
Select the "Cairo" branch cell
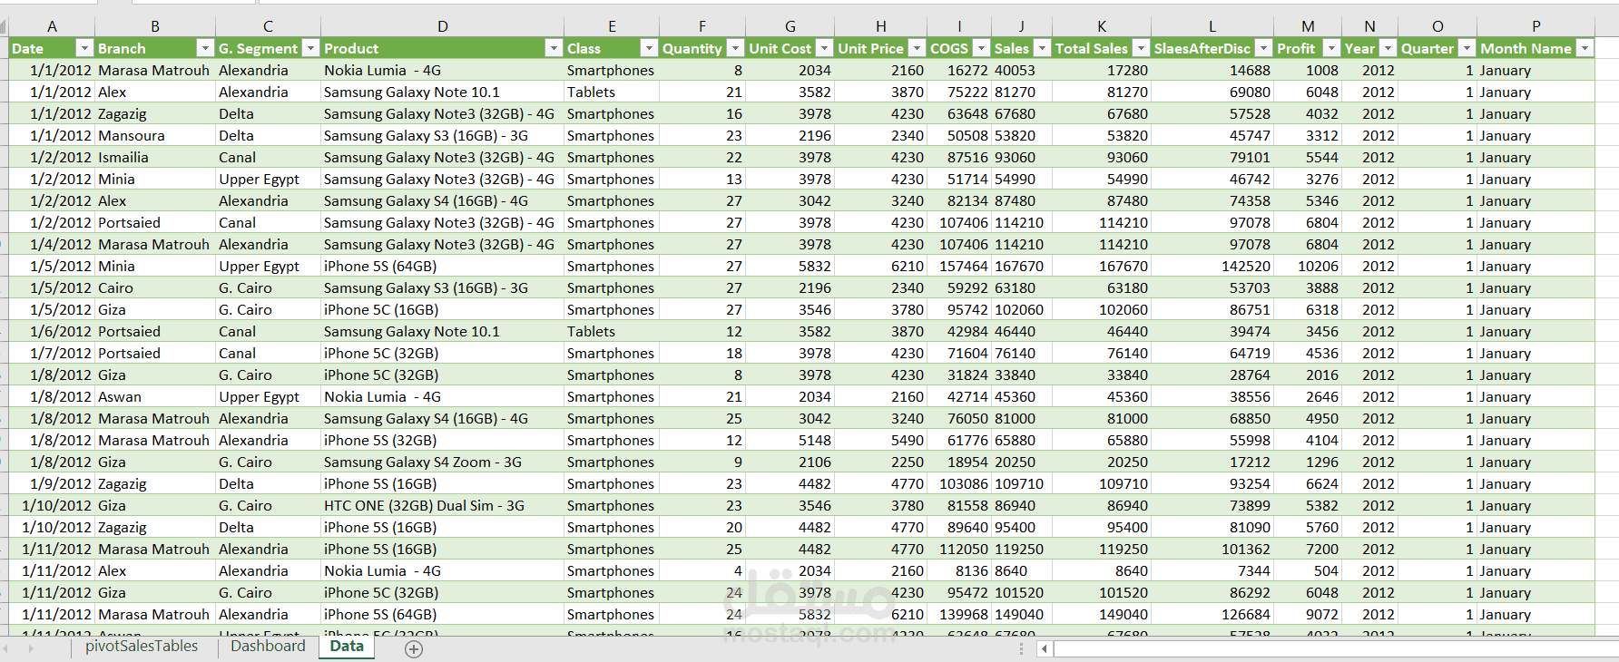pos(155,287)
